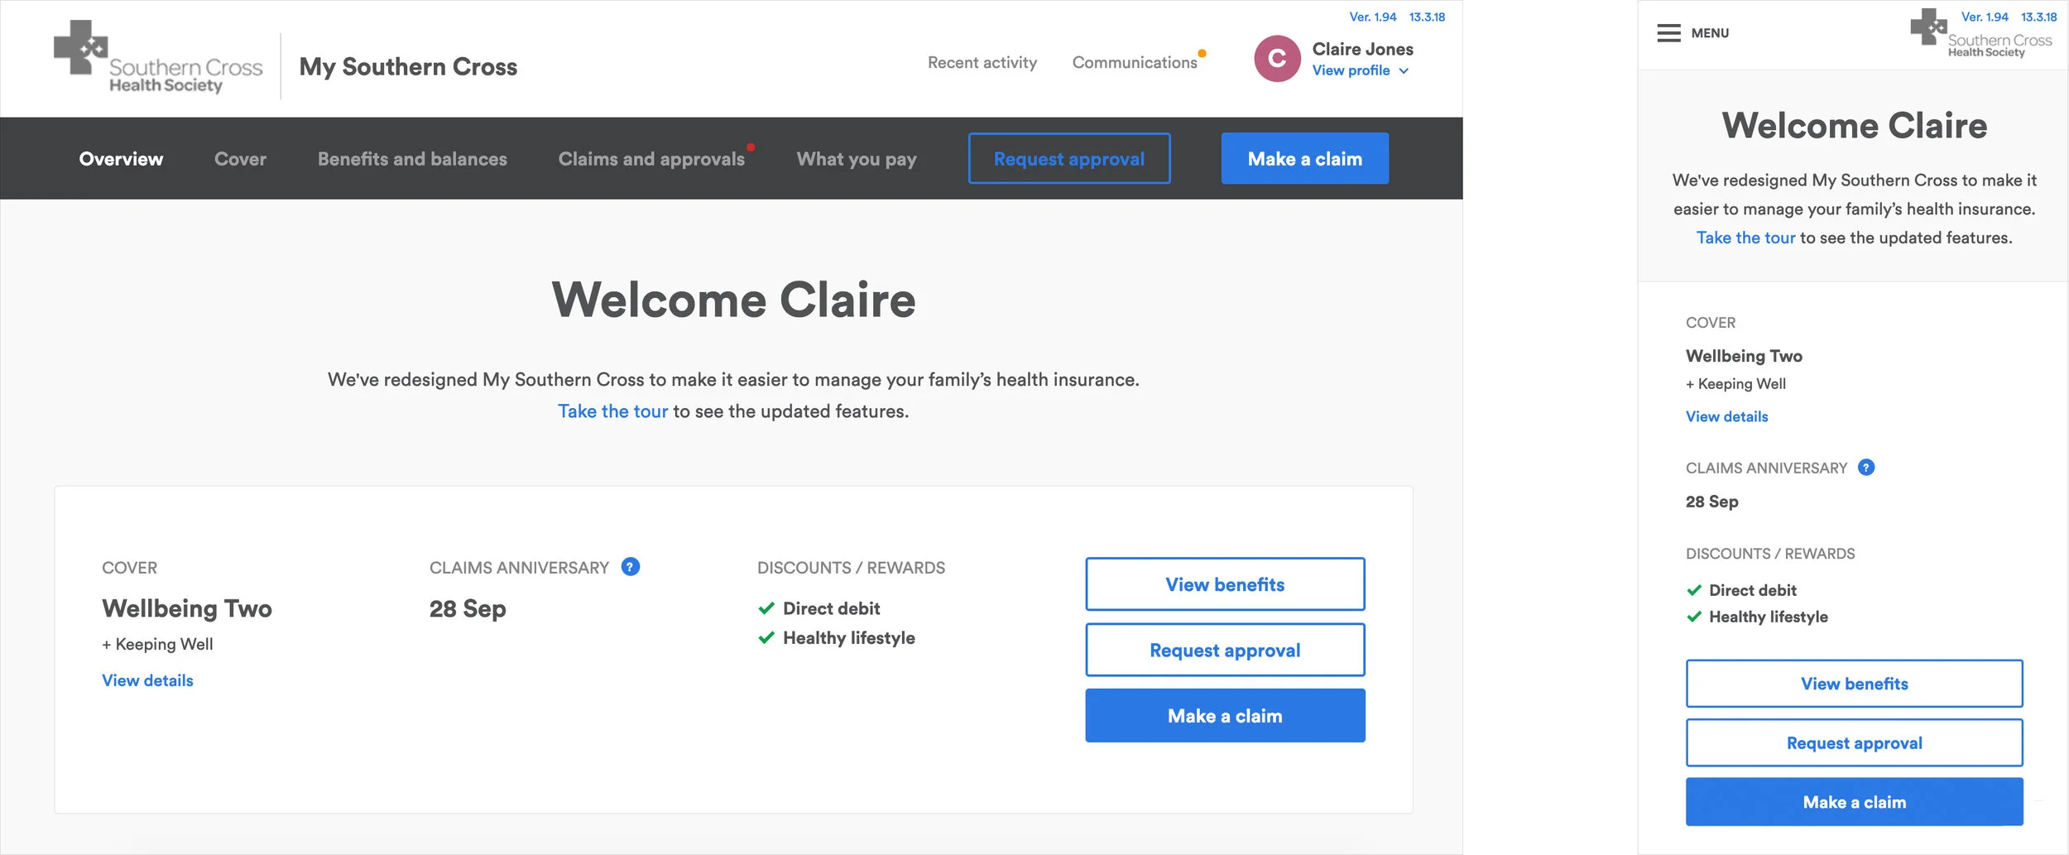Click Claims Anniversary help icon in desktop card

[631, 567]
